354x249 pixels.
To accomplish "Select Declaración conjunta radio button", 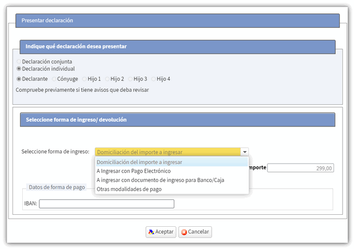I will 19,62.
